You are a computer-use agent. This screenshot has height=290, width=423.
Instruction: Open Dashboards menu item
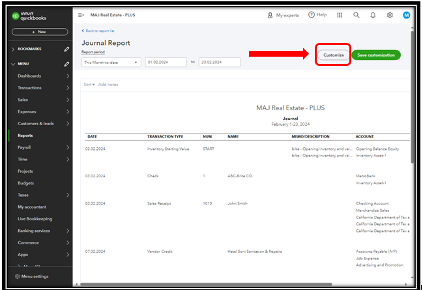[29, 76]
